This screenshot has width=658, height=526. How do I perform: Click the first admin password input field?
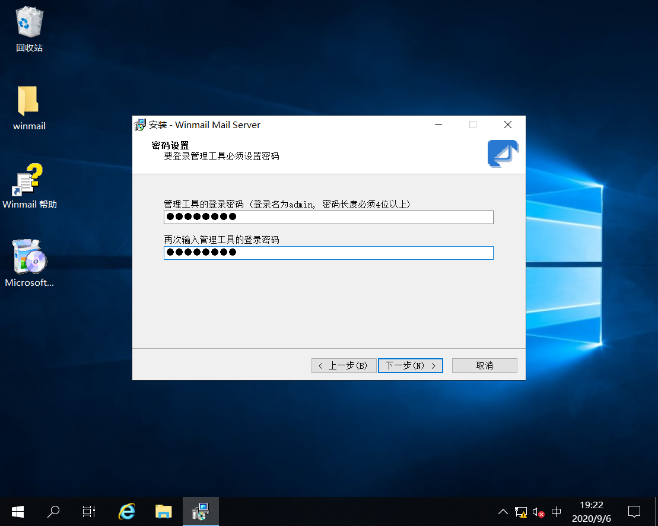point(328,217)
